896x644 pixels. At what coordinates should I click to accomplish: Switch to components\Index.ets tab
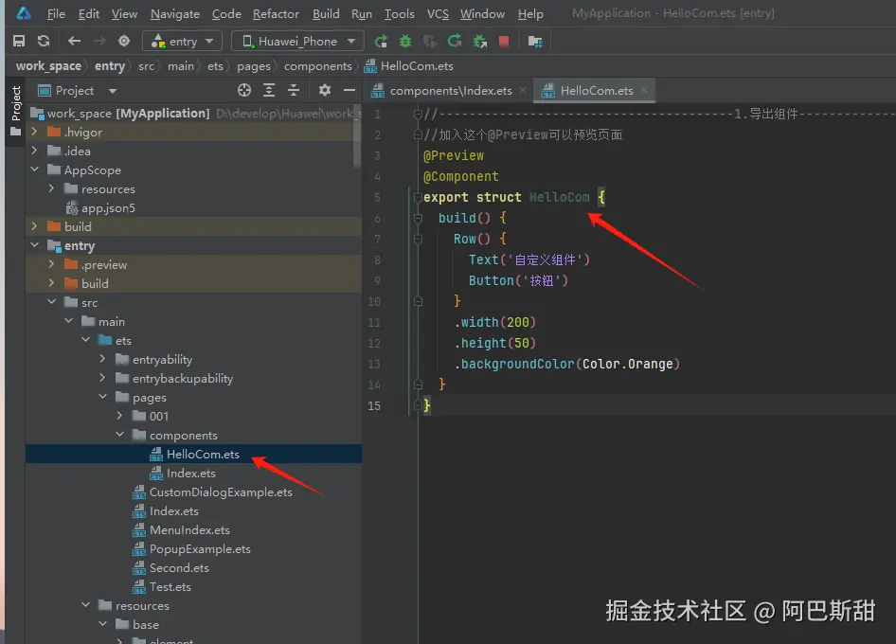[450, 91]
